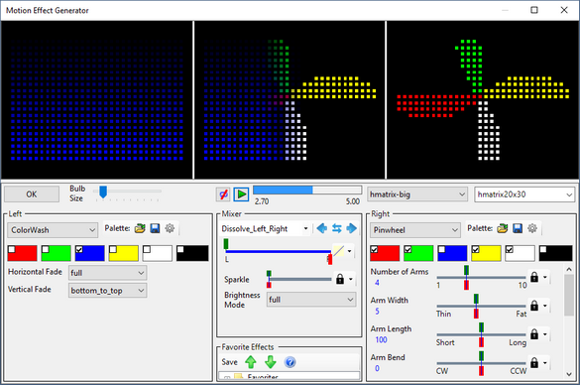Open Sparkle lock options arrow
Image resolution: width=580 pixels, height=385 pixels.
[x=350, y=279]
